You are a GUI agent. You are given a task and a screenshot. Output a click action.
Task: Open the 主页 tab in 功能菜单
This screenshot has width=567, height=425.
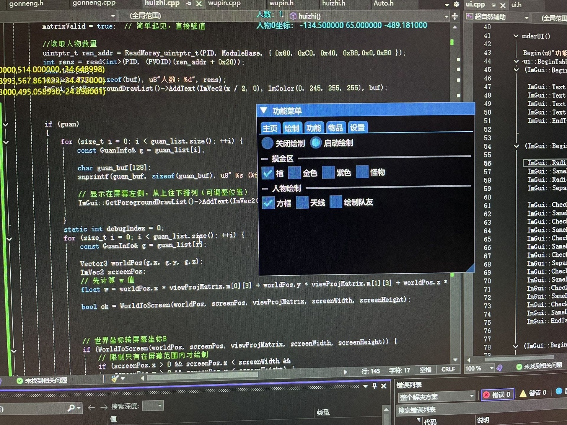click(x=270, y=128)
